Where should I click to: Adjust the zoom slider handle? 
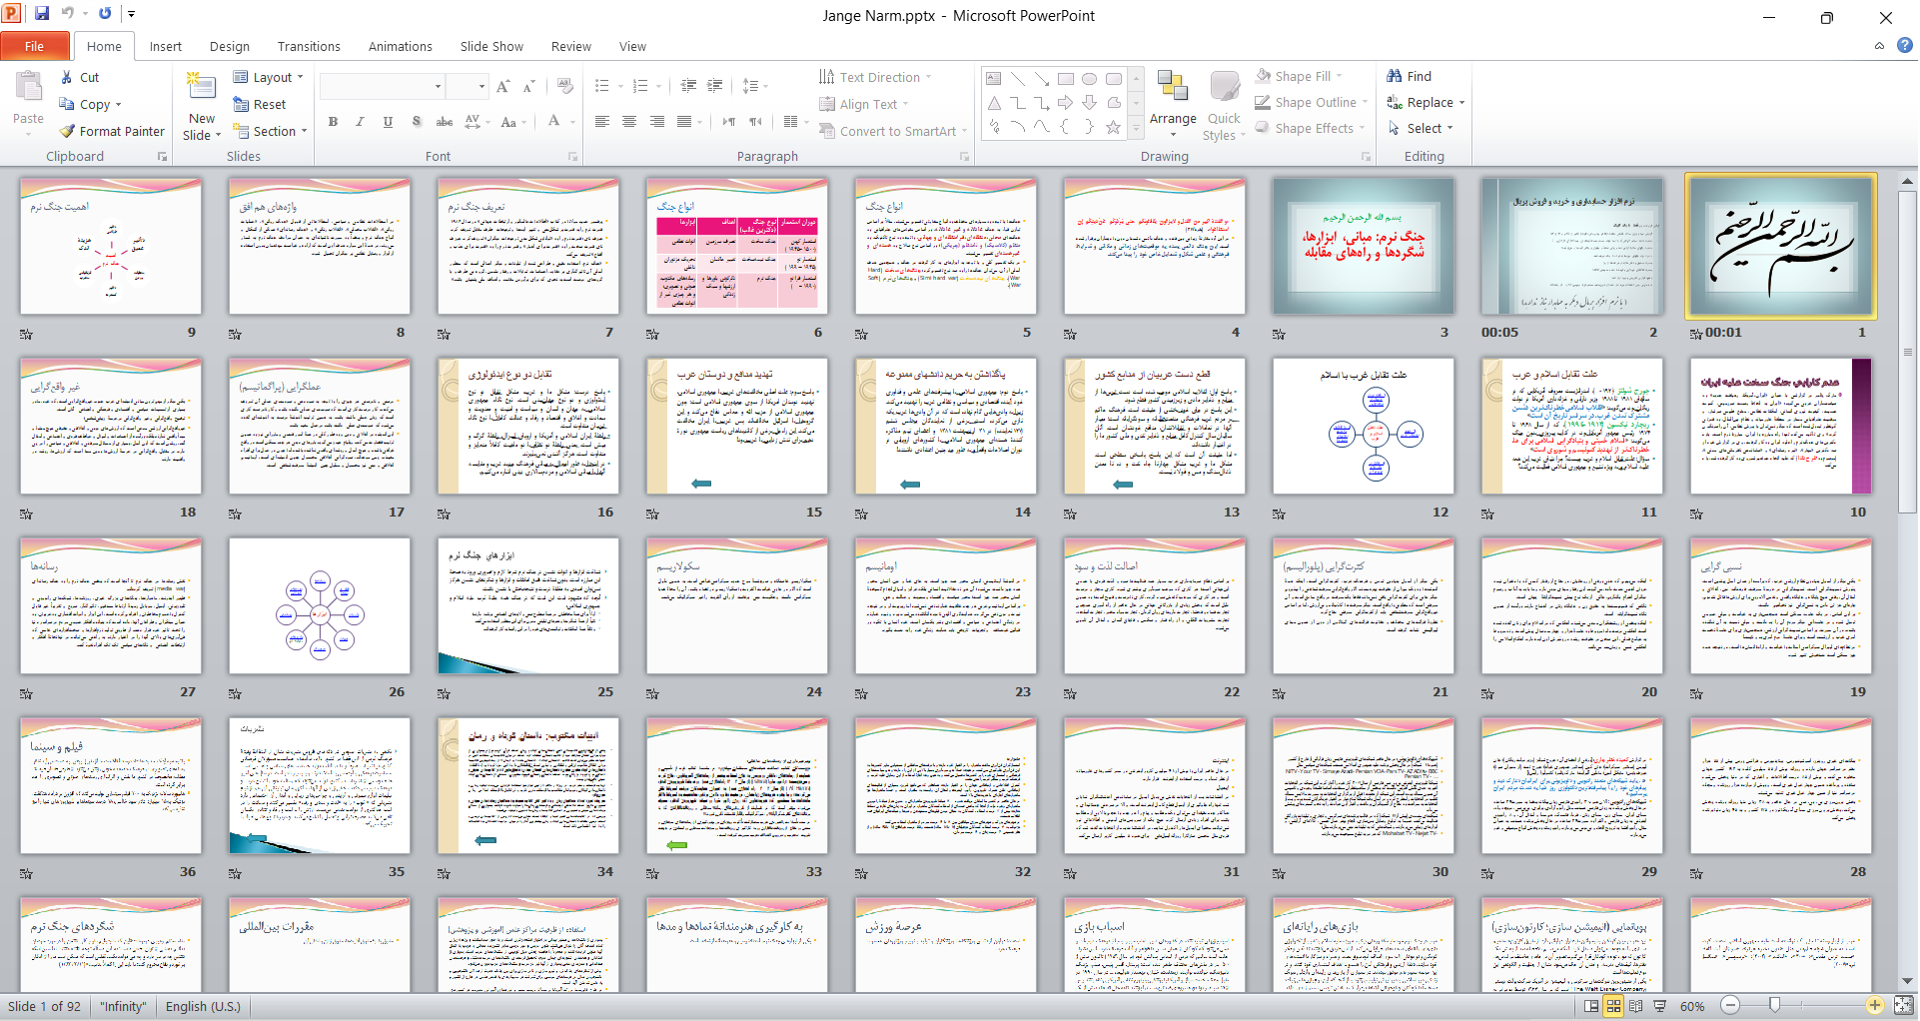[1774, 1005]
